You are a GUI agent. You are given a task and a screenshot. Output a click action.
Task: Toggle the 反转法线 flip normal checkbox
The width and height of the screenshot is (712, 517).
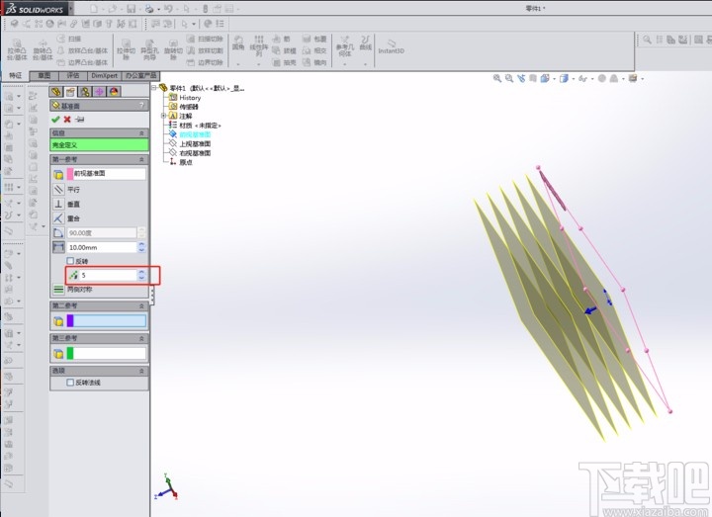coord(70,383)
